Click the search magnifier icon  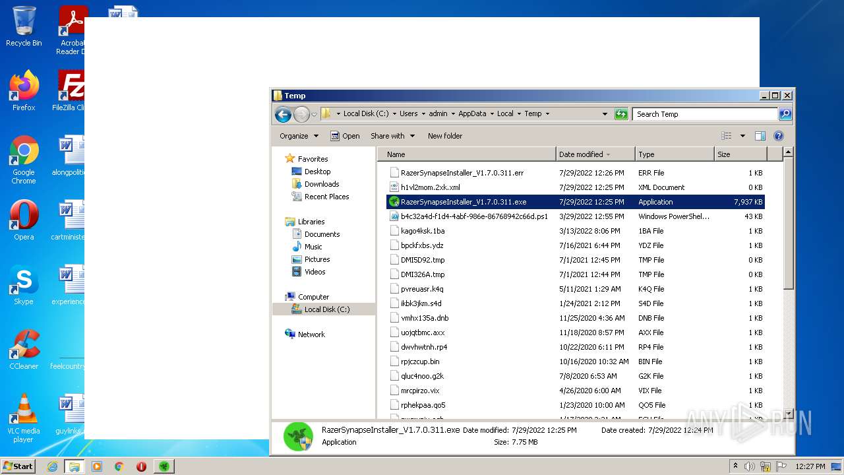[x=785, y=114]
